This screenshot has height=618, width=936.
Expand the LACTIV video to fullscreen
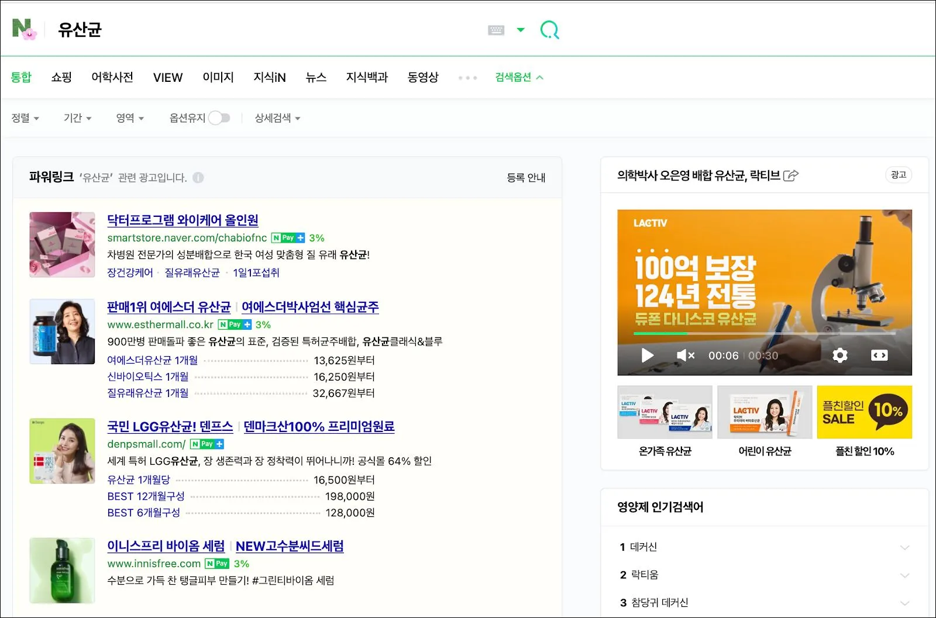click(879, 355)
